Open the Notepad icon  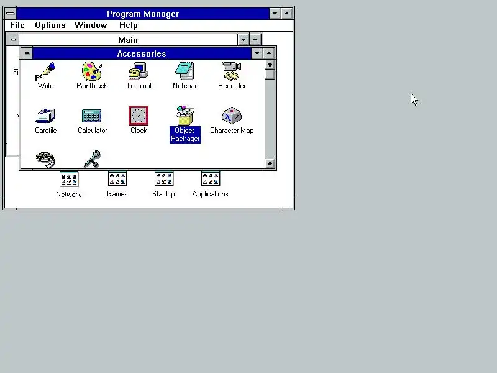(x=185, y=71)
